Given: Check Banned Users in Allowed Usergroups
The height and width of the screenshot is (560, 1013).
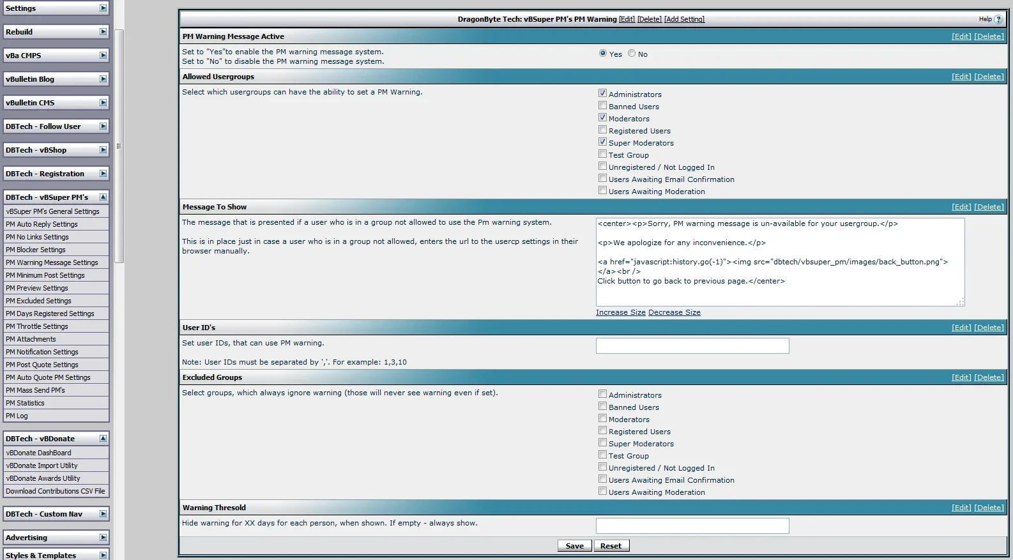Looking at the screenshot, I should [602, 105].
